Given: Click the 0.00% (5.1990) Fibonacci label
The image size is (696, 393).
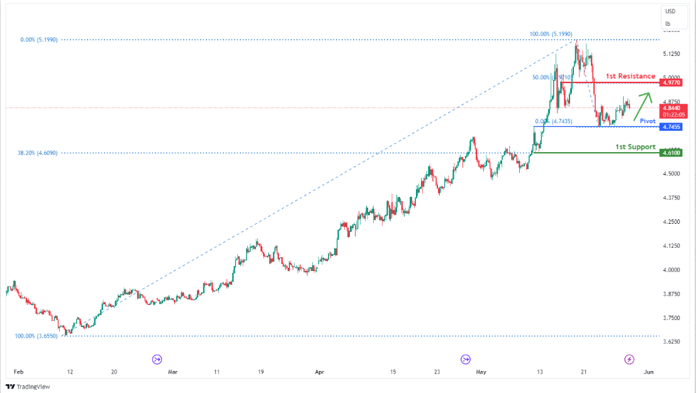Looking at the screenshot, I should pos(38,40).
